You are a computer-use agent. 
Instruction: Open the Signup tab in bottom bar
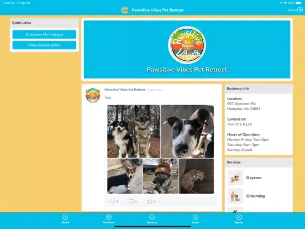point(239,219)
